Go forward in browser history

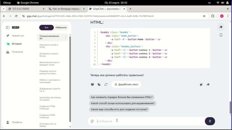coord(10,16)
